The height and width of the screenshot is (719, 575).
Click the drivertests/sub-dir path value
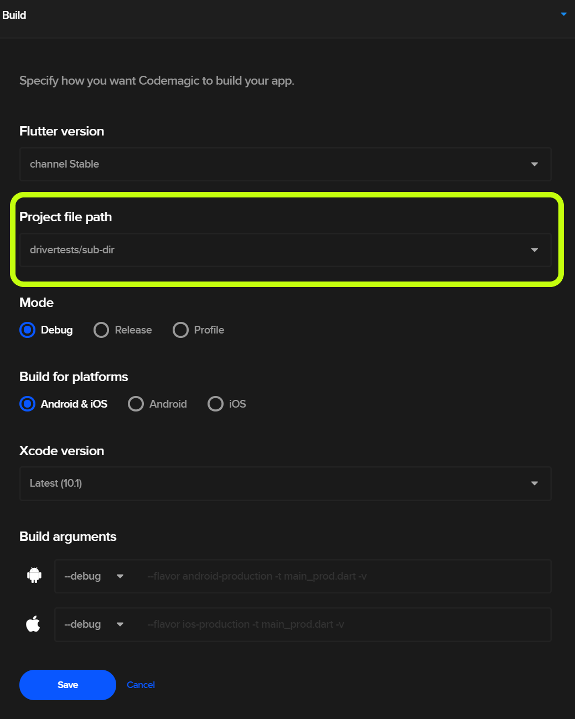(72, 250)
